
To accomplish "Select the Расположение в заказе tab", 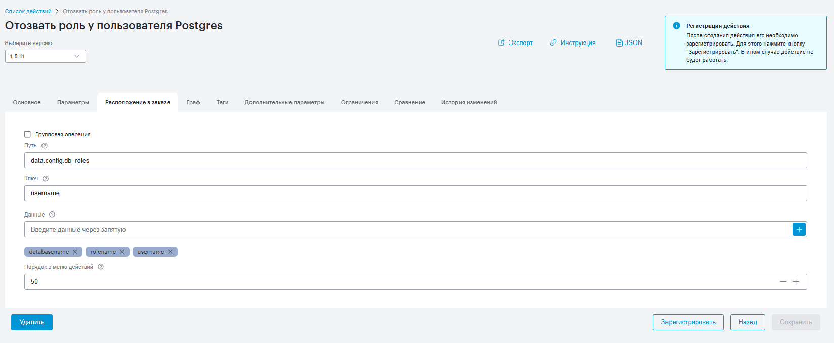I will tap(138, 102).
